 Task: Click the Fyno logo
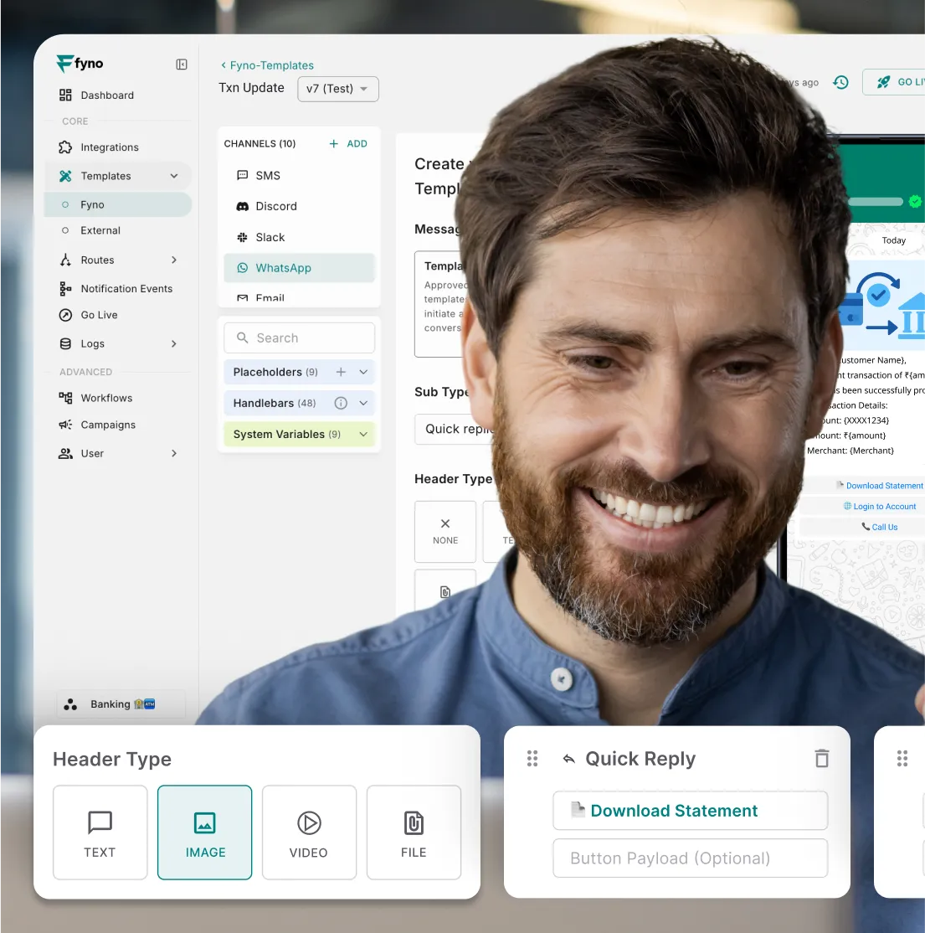(x=80, y=63)
